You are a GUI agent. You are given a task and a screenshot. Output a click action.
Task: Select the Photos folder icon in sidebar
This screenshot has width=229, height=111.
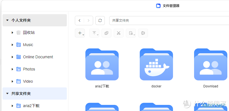tap(19, 69)
